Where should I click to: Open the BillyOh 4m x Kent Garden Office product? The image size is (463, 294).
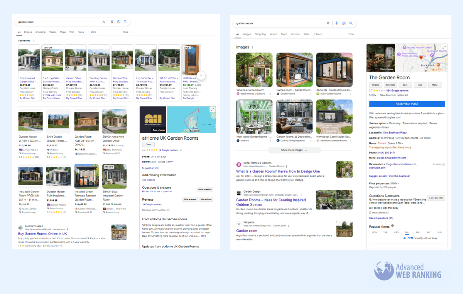click(114, 132)
